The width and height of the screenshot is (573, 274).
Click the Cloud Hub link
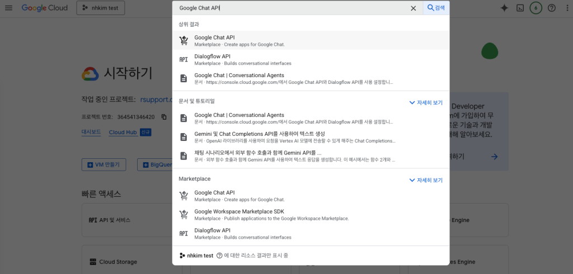point(123,133)
